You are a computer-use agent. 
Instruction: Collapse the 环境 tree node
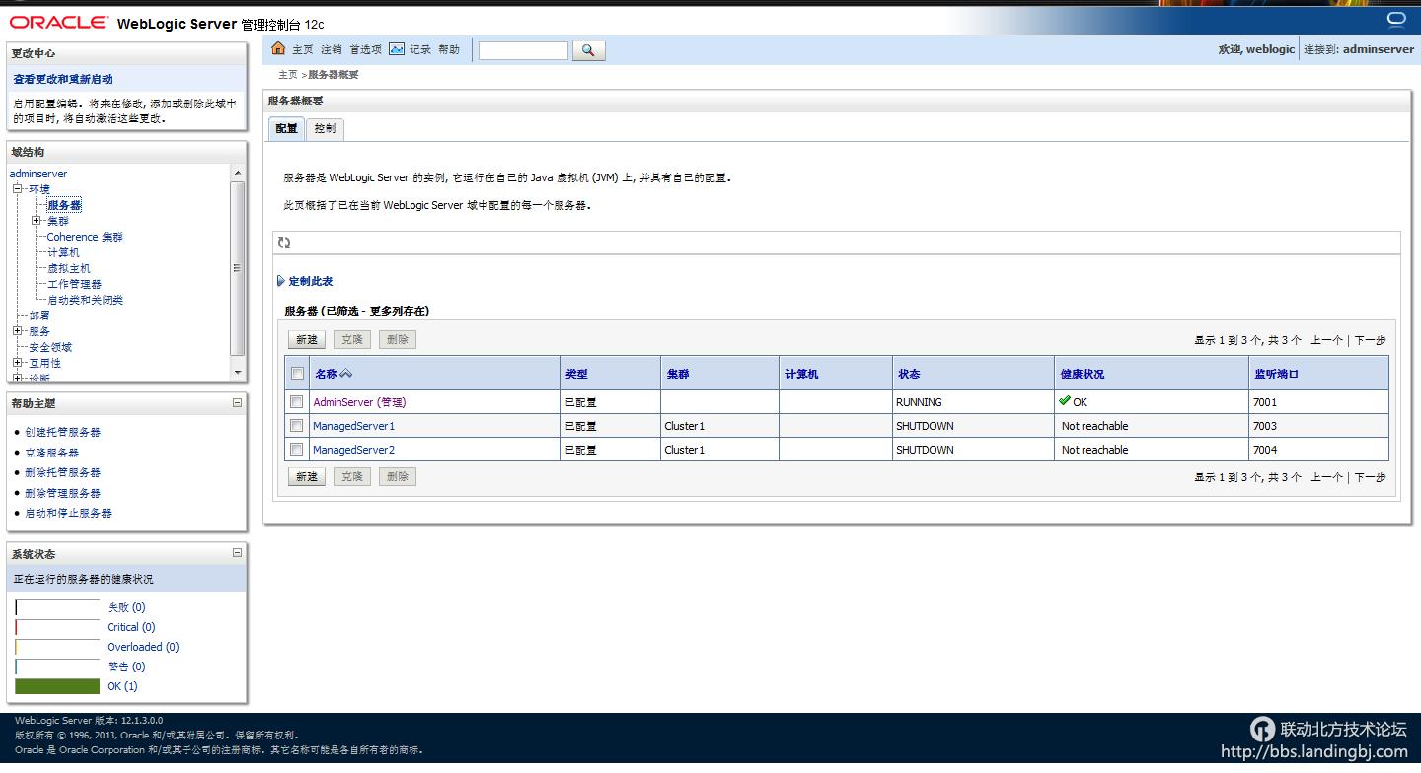17,189
